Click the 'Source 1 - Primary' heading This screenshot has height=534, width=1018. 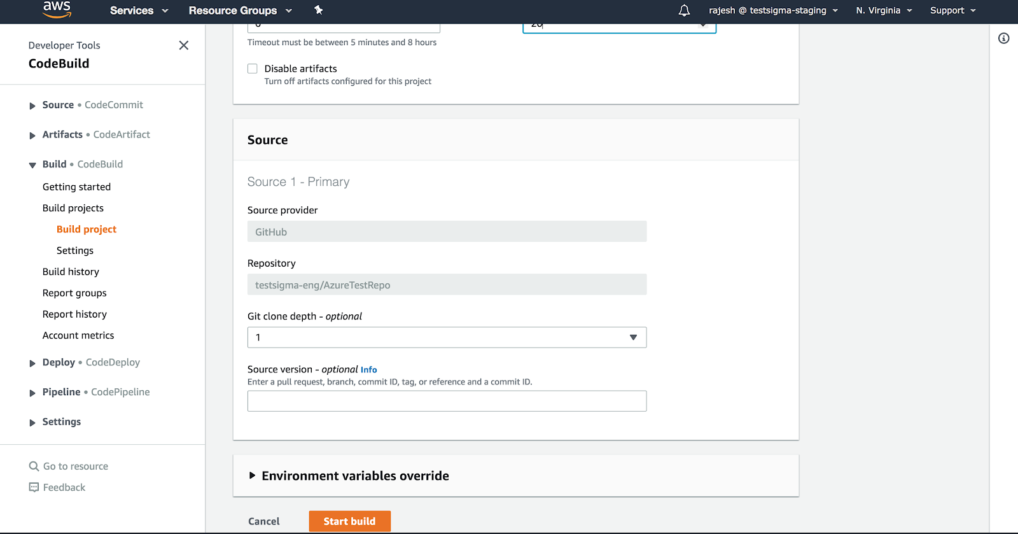click(298, 182)
